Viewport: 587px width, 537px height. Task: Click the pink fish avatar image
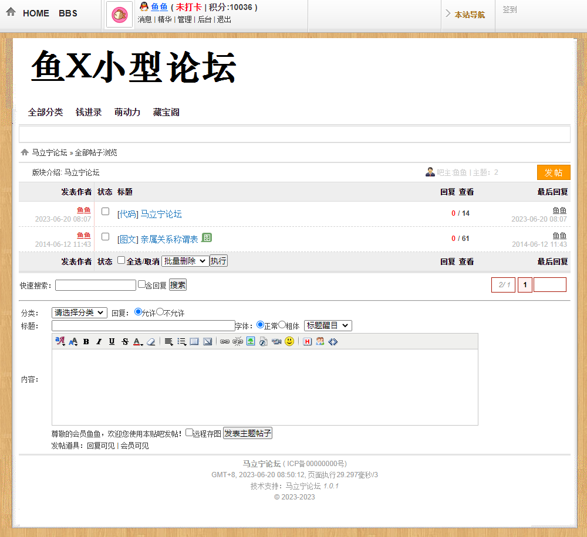(x=119, y=15)
